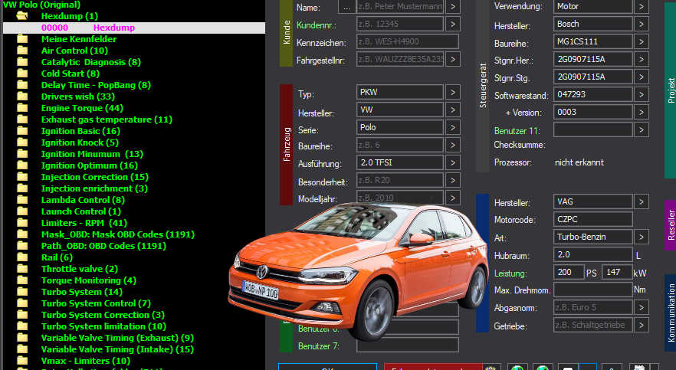Click the Rail (6) folder icon
This screenshot has height=370, width=676.
(x=22, y=257)
